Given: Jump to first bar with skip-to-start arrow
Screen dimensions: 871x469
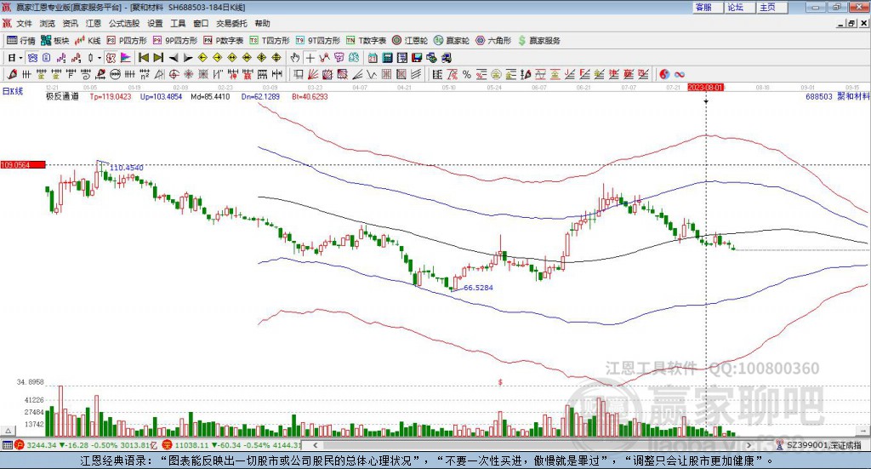Looking at the screenshot, I should click(143, 58).
